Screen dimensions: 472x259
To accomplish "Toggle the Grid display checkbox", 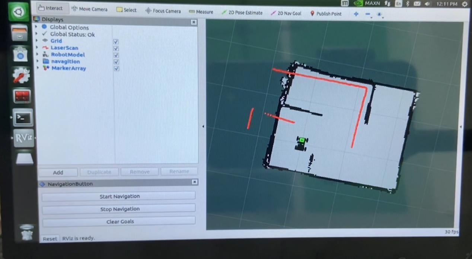I will point(116,42).
